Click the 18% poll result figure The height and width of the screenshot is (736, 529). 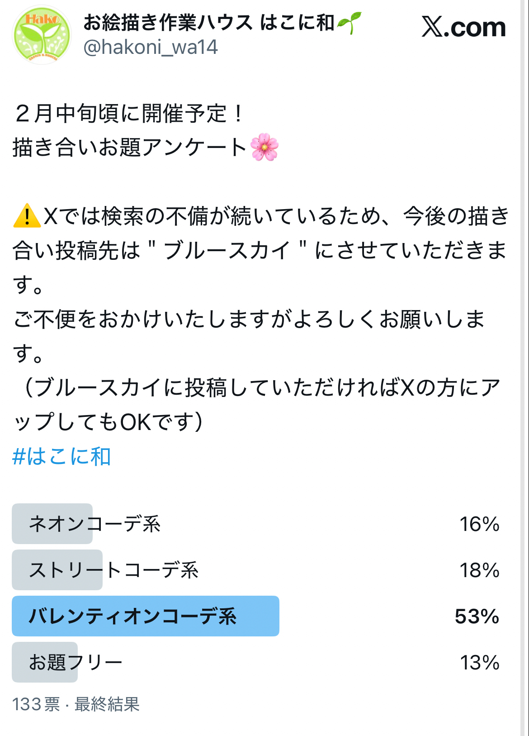pyautogui.click(x=479, y=570)
